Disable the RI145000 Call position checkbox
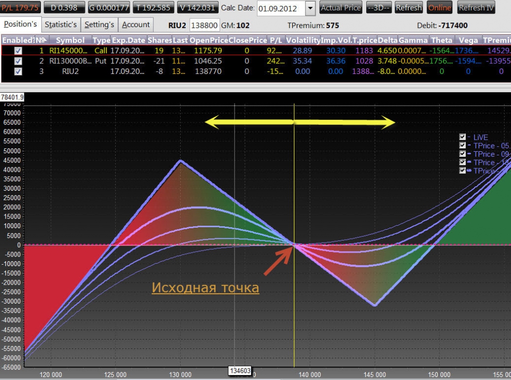The width and height of the screenshot is (511, 380). 18,50
